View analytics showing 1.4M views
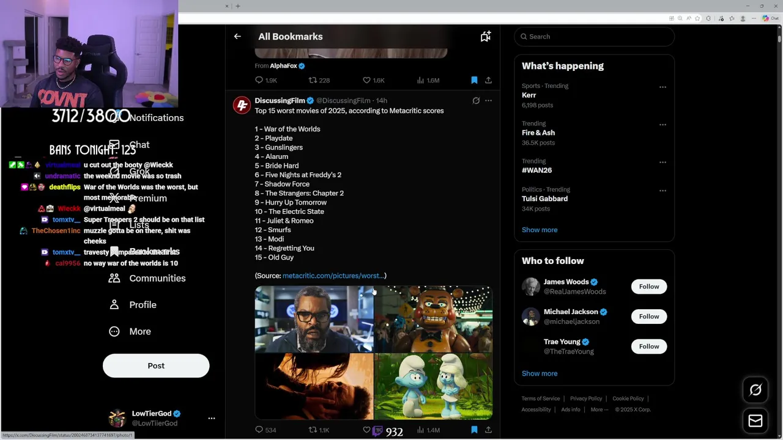This screenshot has width=783, height=440. click(428, 430)
